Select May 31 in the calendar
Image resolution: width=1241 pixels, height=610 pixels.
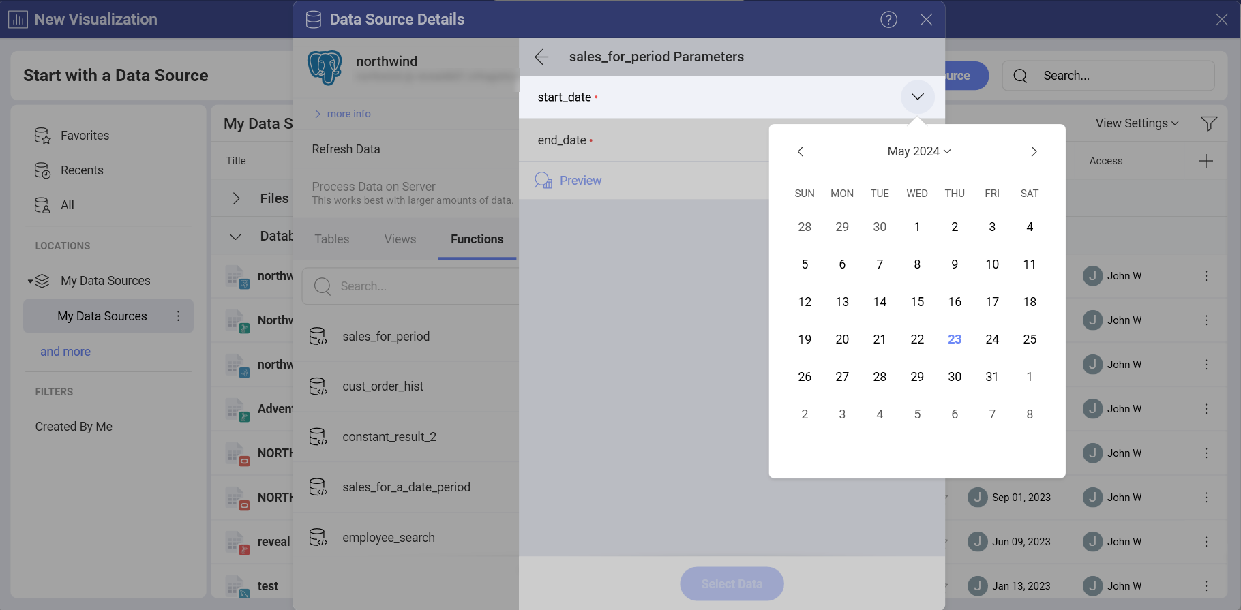point(992,377)
